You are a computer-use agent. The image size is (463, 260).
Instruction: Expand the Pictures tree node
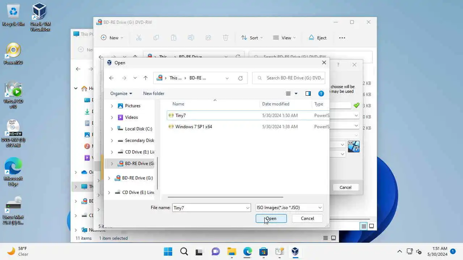pos(112,106)
